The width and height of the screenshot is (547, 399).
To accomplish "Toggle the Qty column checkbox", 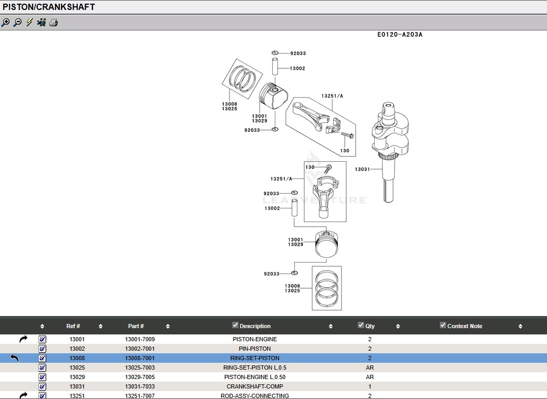I will tap(361, 325).
